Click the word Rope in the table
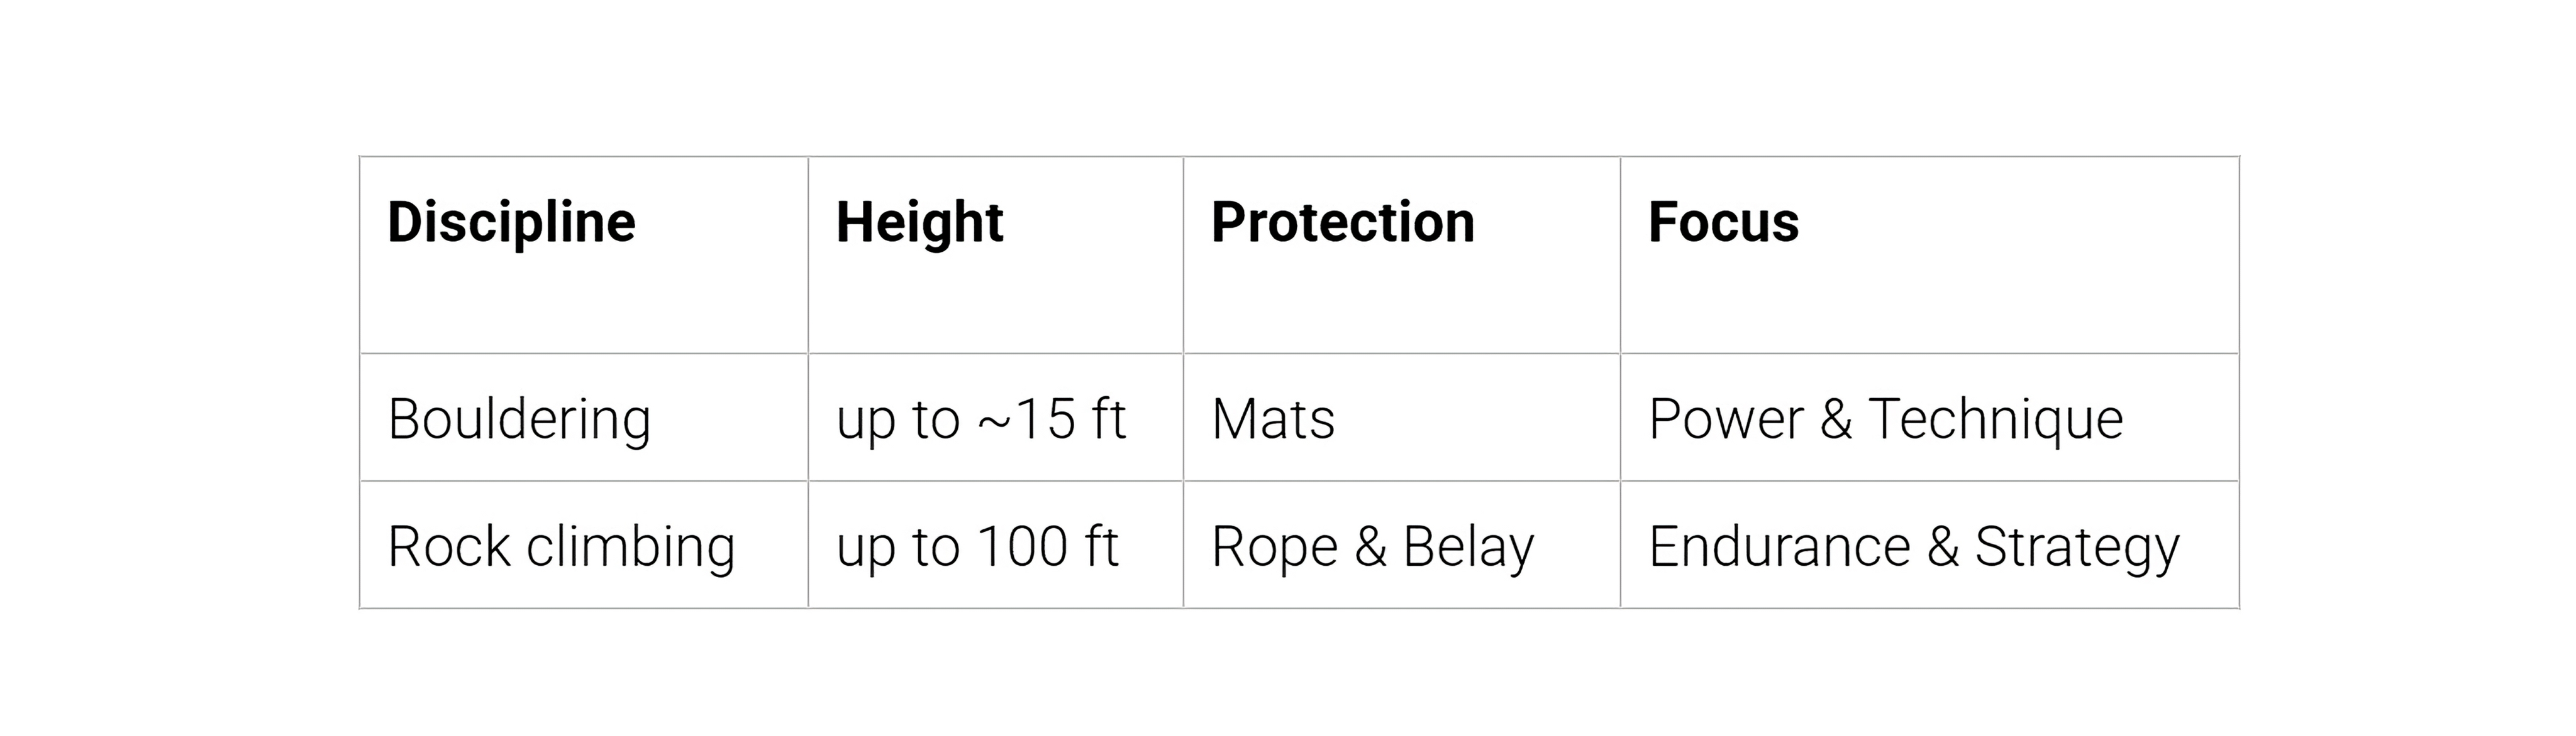 (x=1274, y=546)
